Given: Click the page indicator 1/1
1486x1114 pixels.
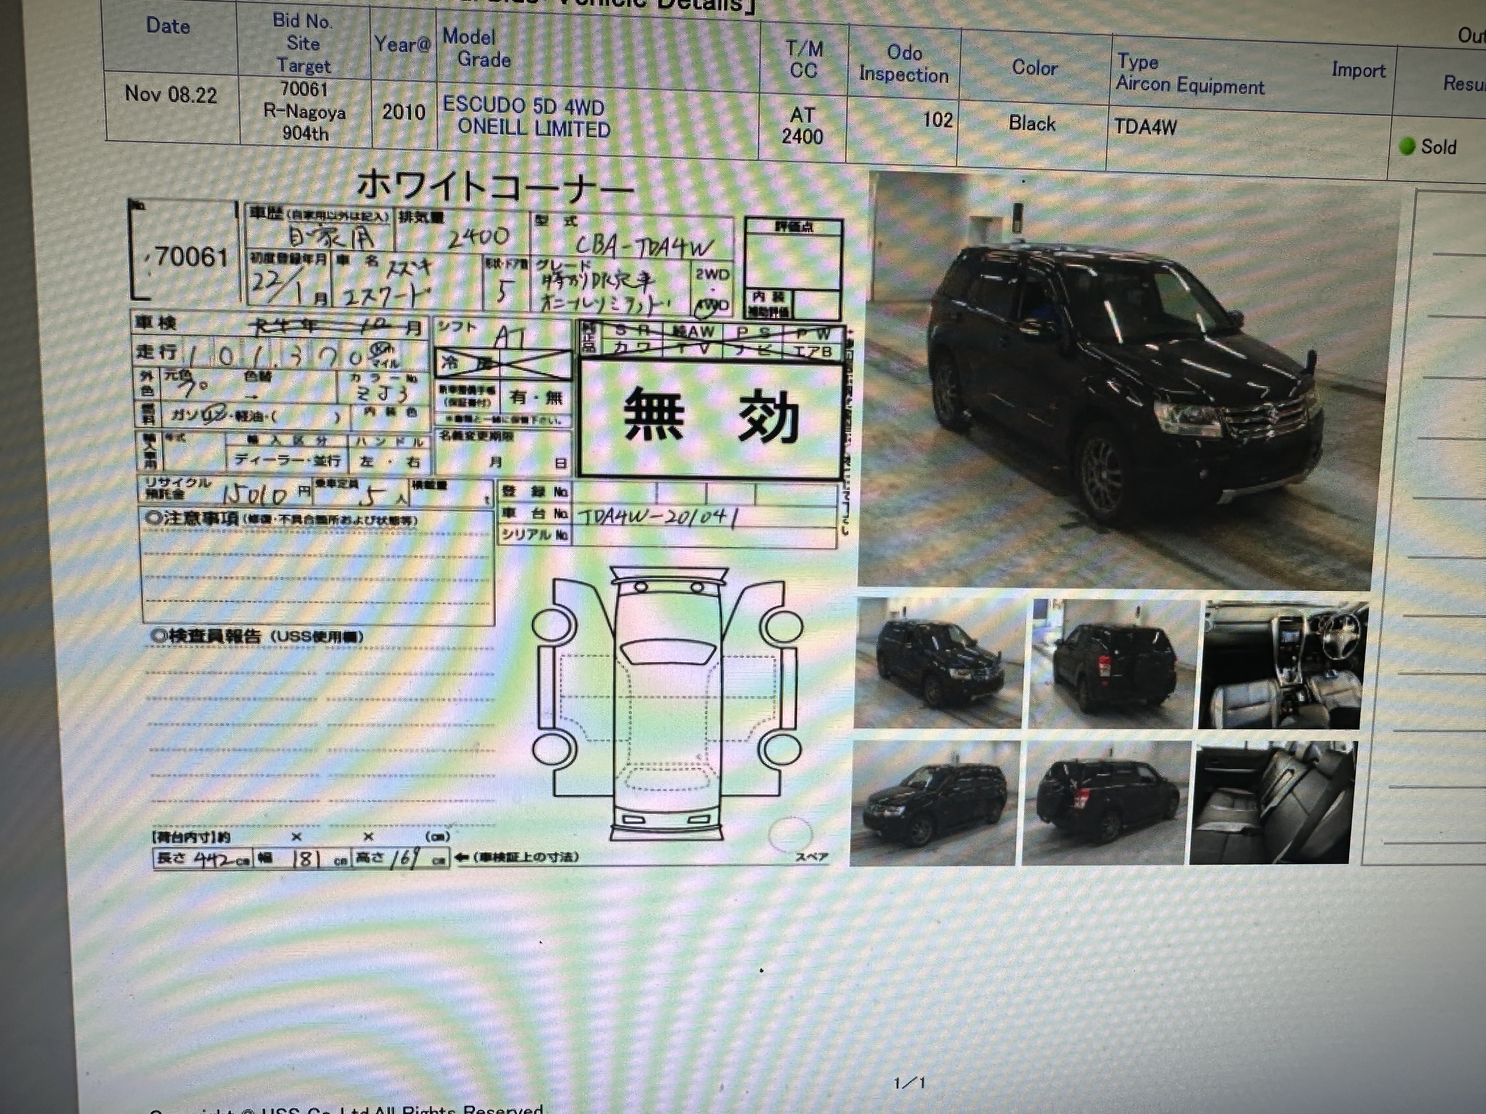Looking at the screenshot, I should click(910, 1082).
